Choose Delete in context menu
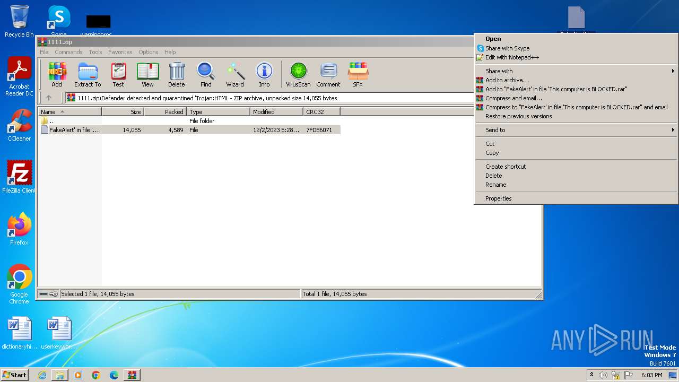Screen dimensions: 679x382 pos(576,176)
